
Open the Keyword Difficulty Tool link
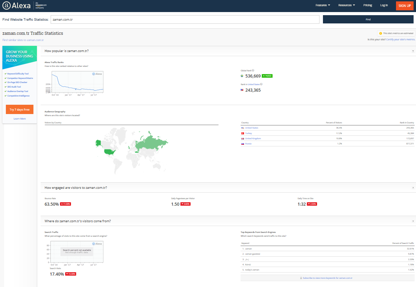[x=18, y=74]
